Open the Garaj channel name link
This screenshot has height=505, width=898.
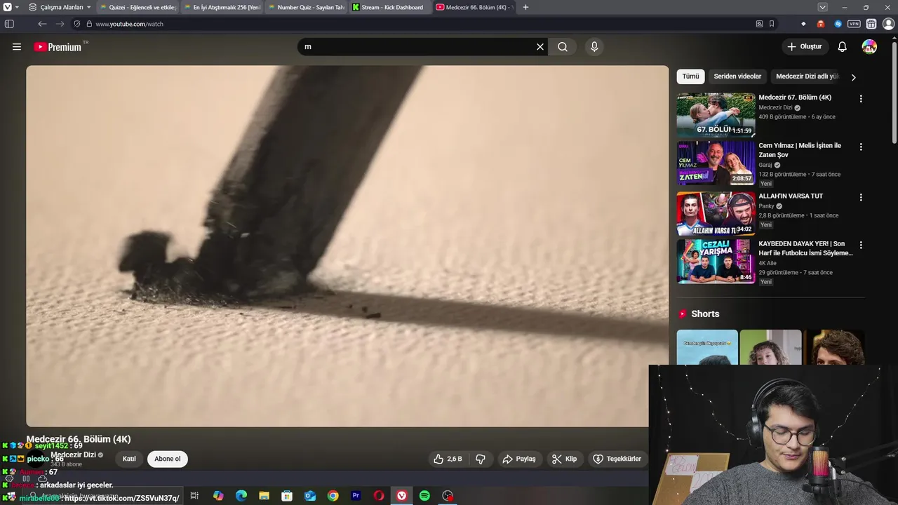(x=765, y=165)
